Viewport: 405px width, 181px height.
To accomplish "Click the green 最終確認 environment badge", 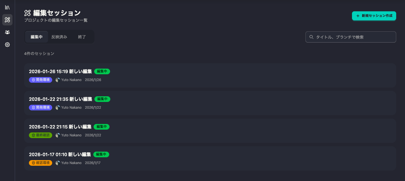I will (x=41, y=135).
